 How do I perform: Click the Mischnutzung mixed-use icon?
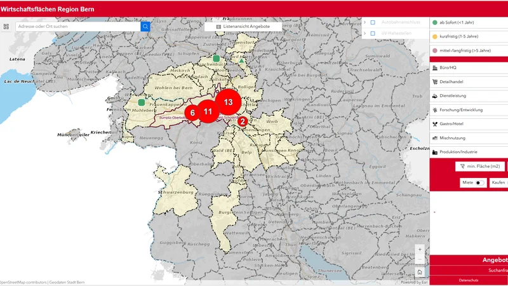(x=435, y=138)
